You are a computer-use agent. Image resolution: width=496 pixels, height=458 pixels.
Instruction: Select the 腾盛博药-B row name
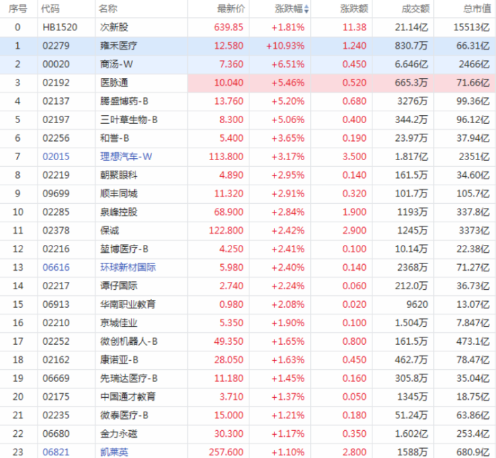point(124,101)
